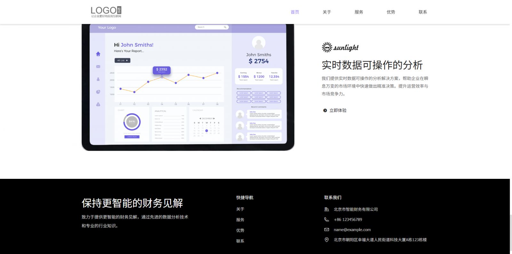Image resolution: width=512 pixels, height=254 pixels.
Task: Click the location pin icon beside the address
Action: [x=327, y=240]
